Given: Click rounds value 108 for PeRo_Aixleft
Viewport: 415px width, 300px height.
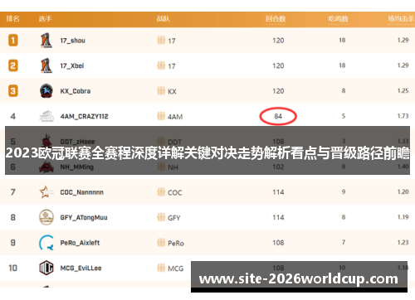Looking at the screenshot, I should (278, 243).
